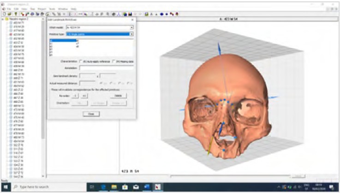Click the Annotation text field
Viewport: 341px width, 193px height.
[x=106, y=68]
